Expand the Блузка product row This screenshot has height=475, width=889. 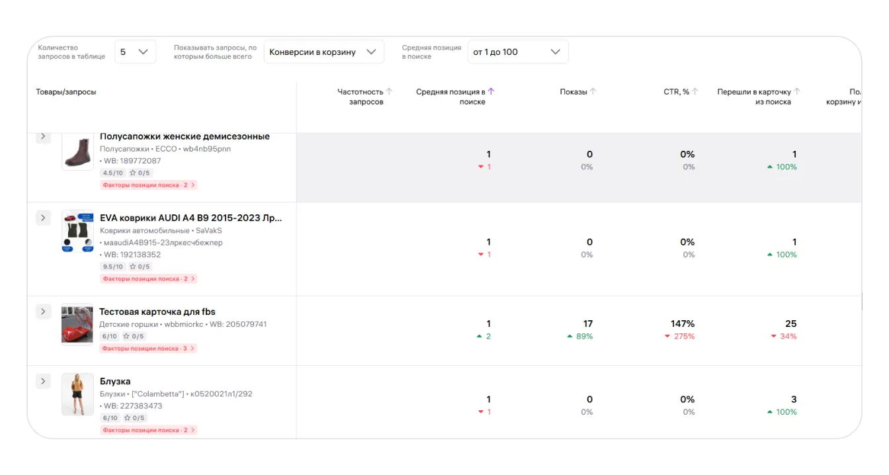[43, 381]
